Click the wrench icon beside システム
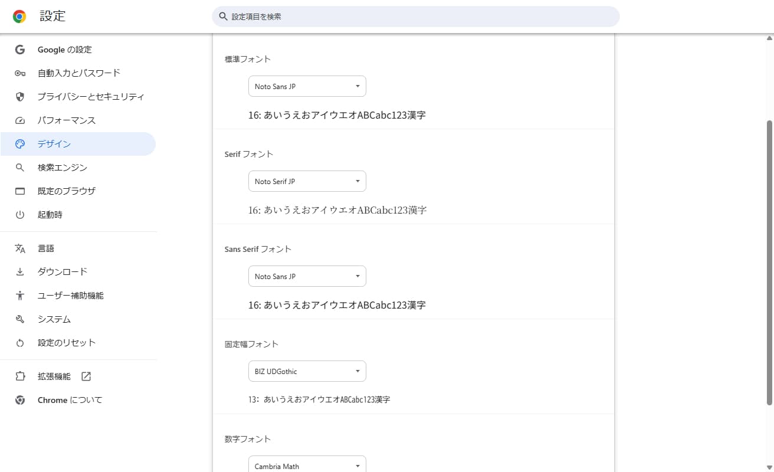774x472 pixels. point(20,319)
